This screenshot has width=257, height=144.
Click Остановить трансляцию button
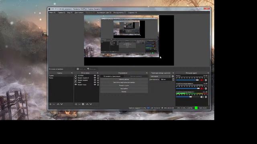[112, 76]
